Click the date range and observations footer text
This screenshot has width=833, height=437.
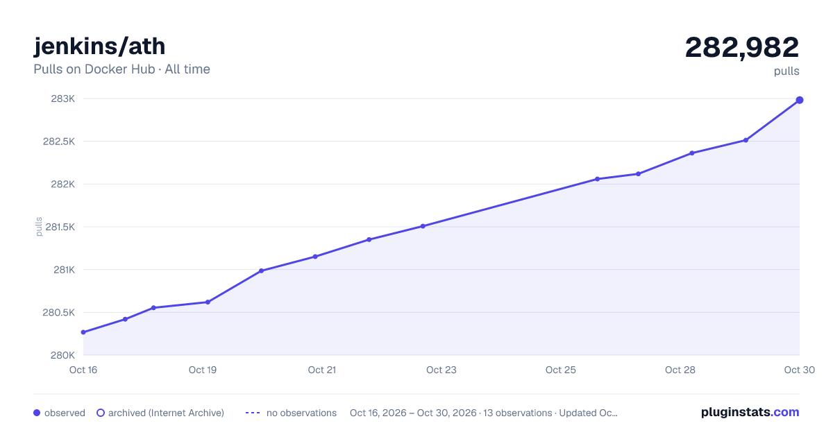(x=484, y=413)
